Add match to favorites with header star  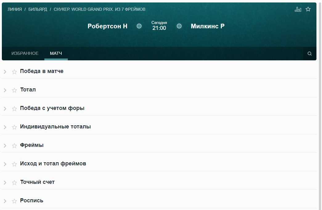[308, 9]
